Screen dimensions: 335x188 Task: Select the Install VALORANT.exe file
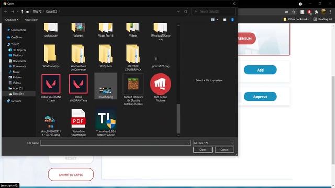[x=78, y=88]
